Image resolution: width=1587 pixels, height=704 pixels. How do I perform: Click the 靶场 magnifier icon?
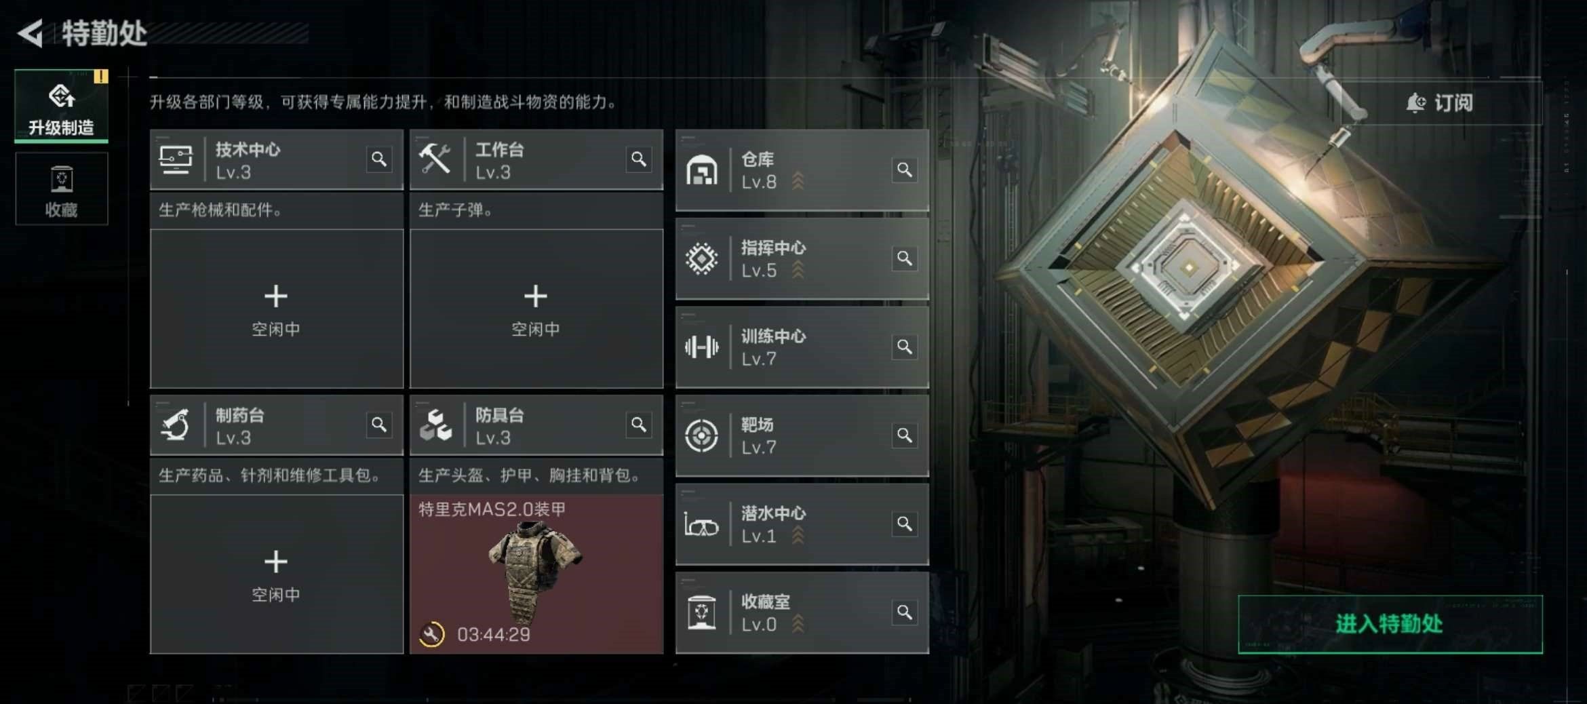pos(905,435)
